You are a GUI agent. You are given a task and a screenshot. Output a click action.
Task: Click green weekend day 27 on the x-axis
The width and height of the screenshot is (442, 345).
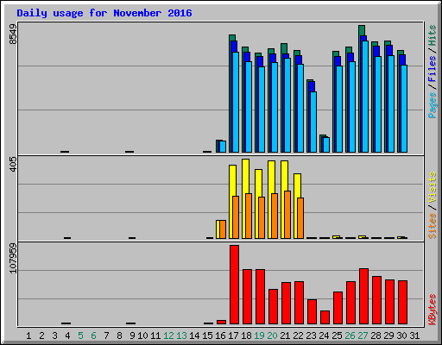pos(363,336)
